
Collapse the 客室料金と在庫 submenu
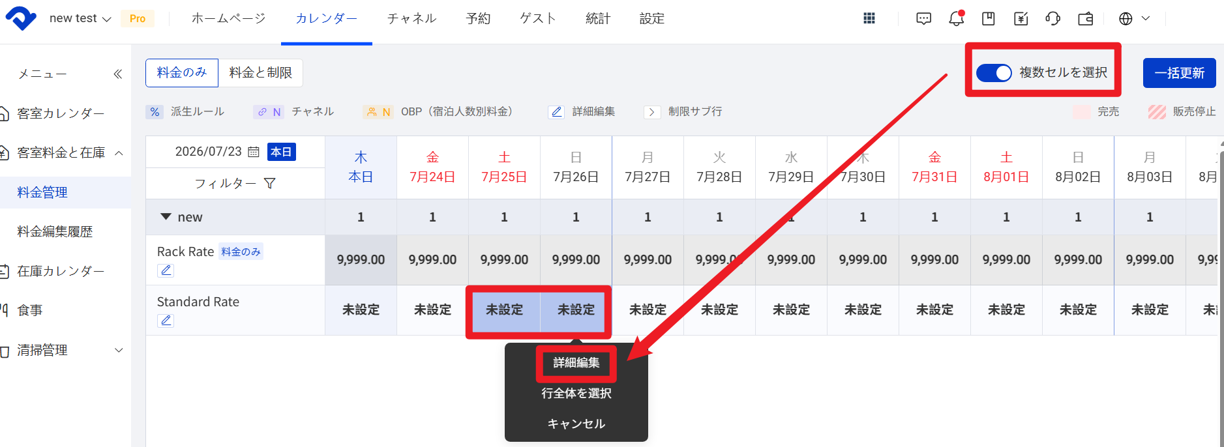[x=119, y=153]
